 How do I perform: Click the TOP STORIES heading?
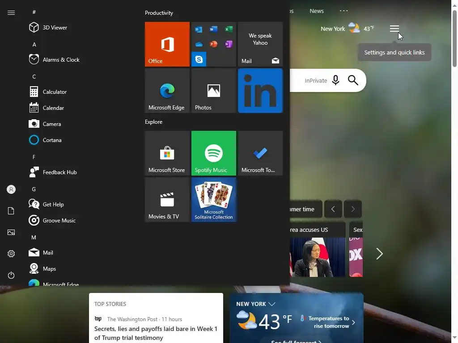click(x=110, y=304)
